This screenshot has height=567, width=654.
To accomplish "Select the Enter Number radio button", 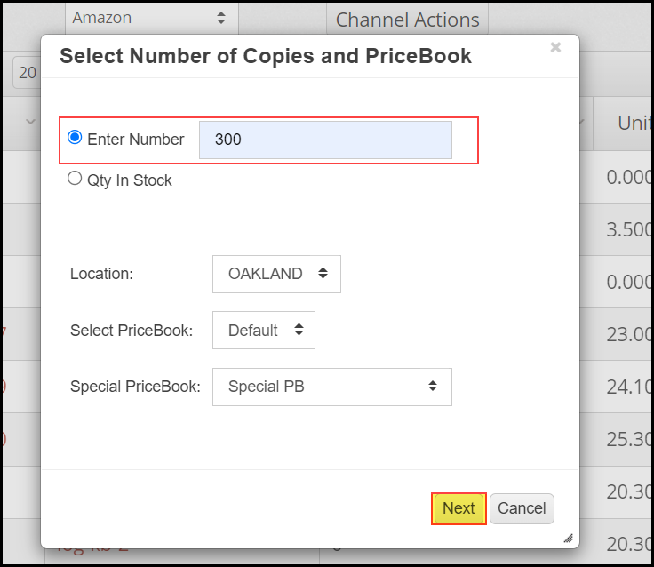I will tap(75, 137).
